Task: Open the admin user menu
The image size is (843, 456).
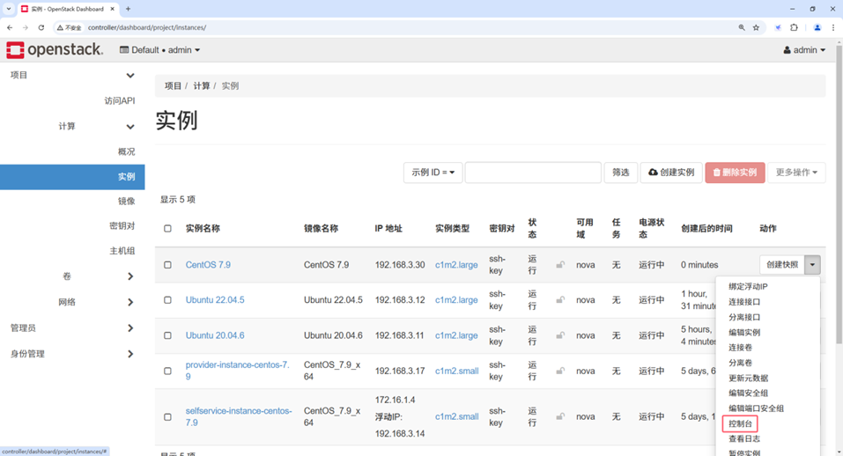Action: click(804, 50)
